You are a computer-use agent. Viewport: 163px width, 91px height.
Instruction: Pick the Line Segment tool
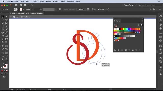tap(6, 27)
